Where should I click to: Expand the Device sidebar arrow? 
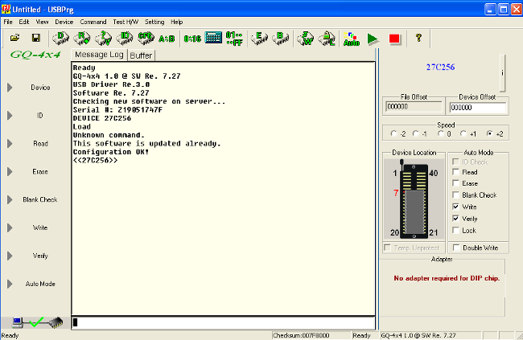click(10, 88)
